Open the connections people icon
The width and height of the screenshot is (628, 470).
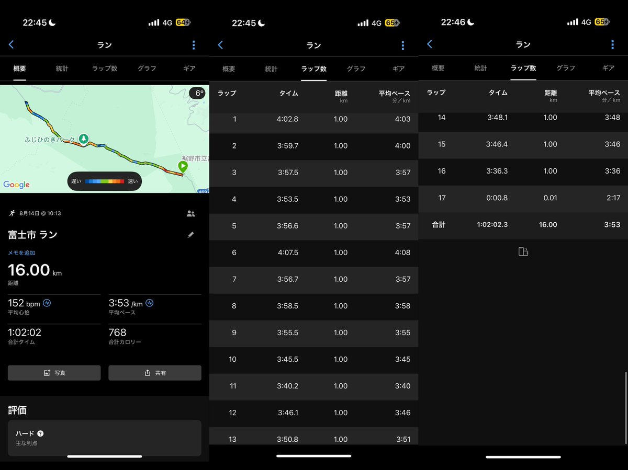click(190, 213)
